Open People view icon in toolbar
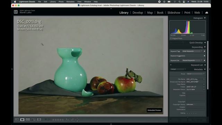Viewport: 222px width, 125px height. click(39, 119)
